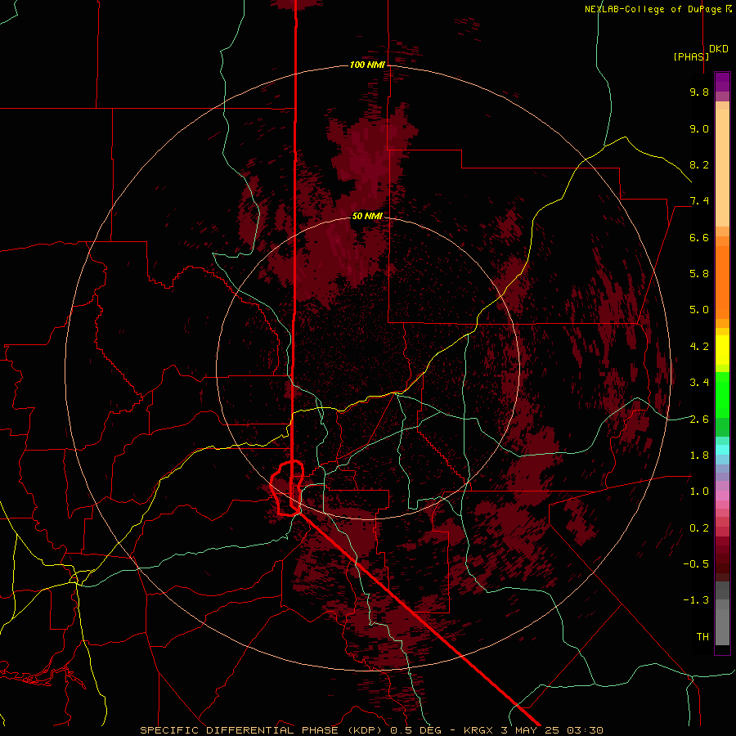Pick the bright green segment of the color bar
The height and width of the screenshot is (736, 736).
tap(722, 395)
